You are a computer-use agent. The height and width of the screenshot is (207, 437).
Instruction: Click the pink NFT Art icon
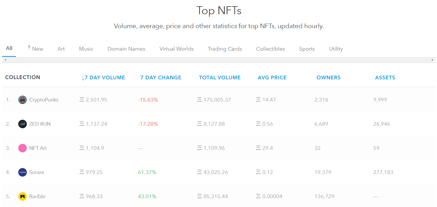(23, 148)
